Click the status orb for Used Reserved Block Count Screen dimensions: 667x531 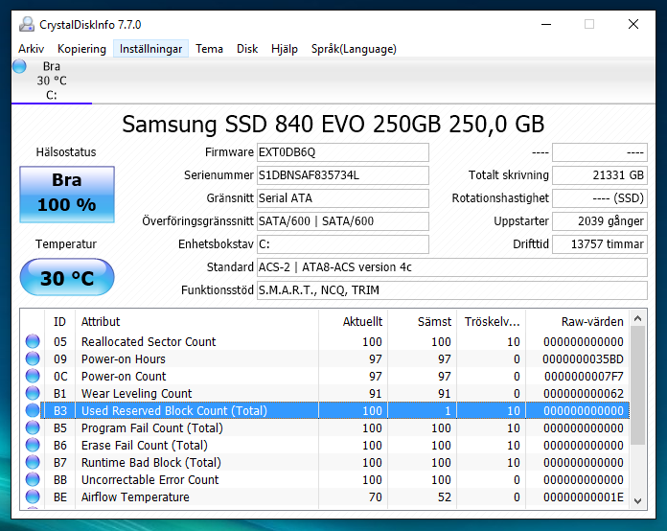pyautogui.click(x=33, y=410)
